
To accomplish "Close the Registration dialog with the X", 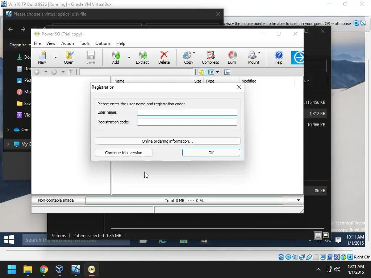I will pos(239,87).
